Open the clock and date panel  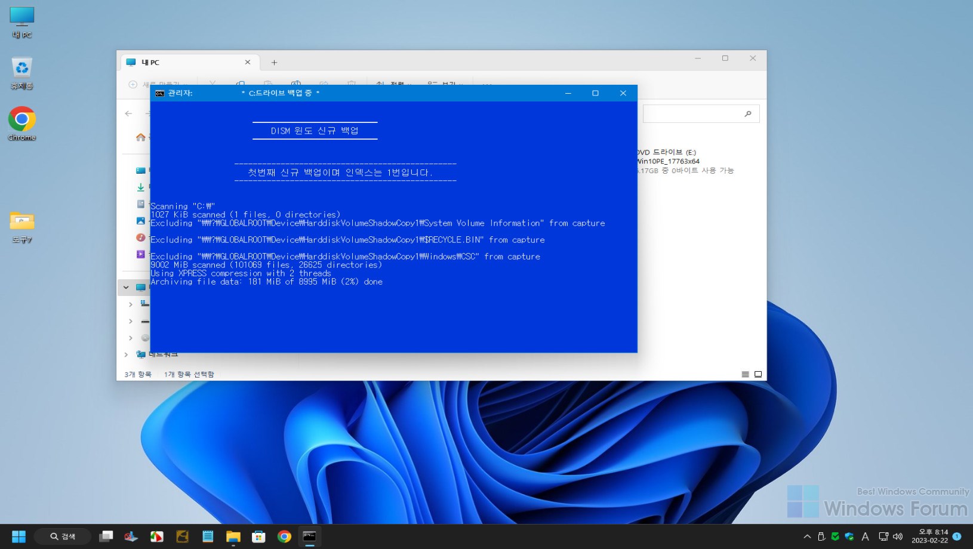[929, 536]
